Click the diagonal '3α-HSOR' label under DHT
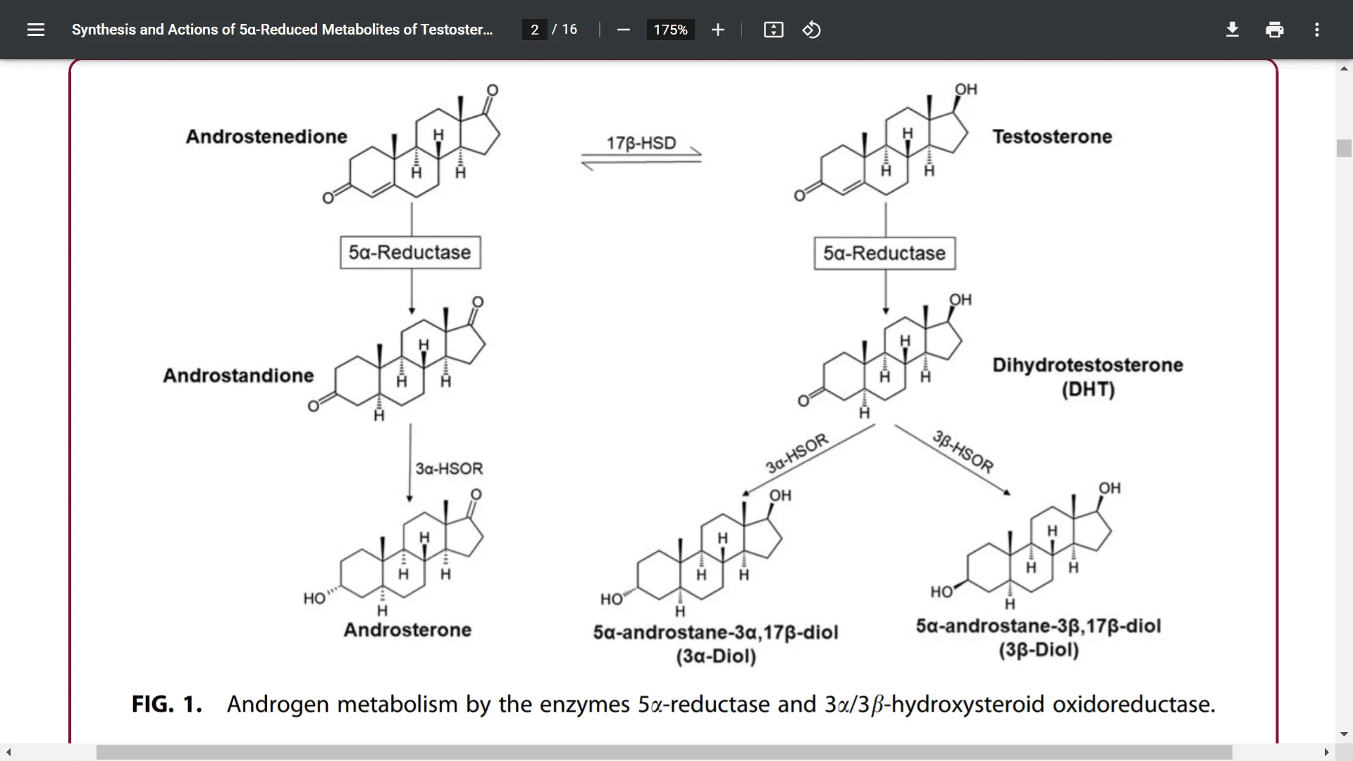This screenshot has width=1353, height=761. point(797,454)
